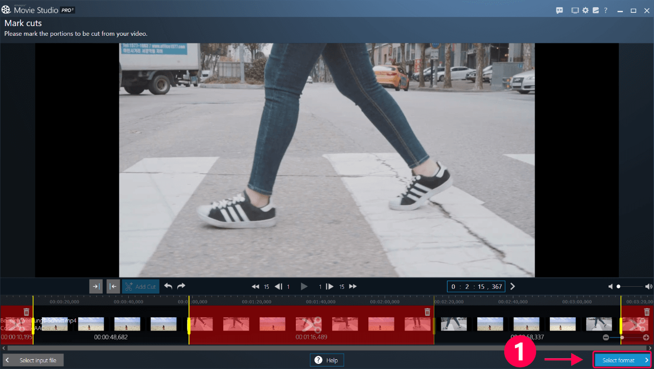Click the skin/theme icon in title bar

point(595,10)
